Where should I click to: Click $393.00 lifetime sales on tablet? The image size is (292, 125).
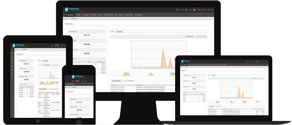[x=26, y=72]
